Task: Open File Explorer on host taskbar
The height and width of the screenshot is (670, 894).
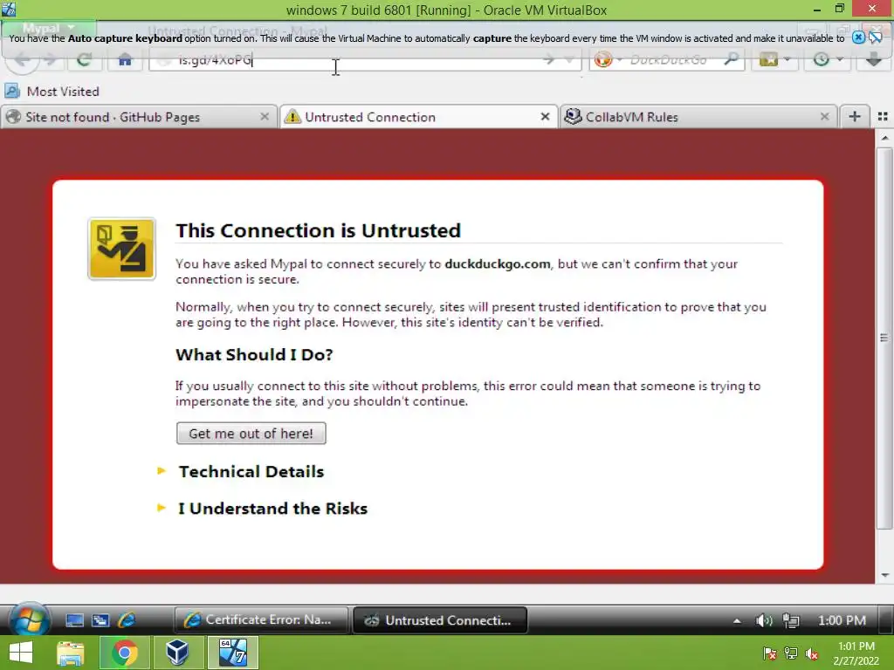Action: [x=70, y=653]
